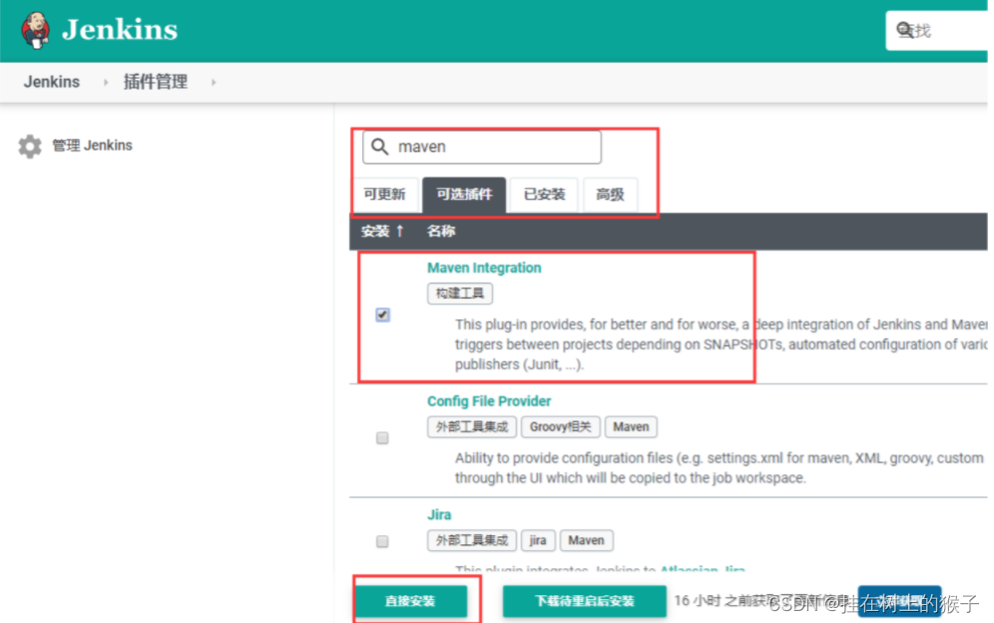Click the Config File Provider description text
Viewport: 994px width, 623px height.
coord(720,467)
